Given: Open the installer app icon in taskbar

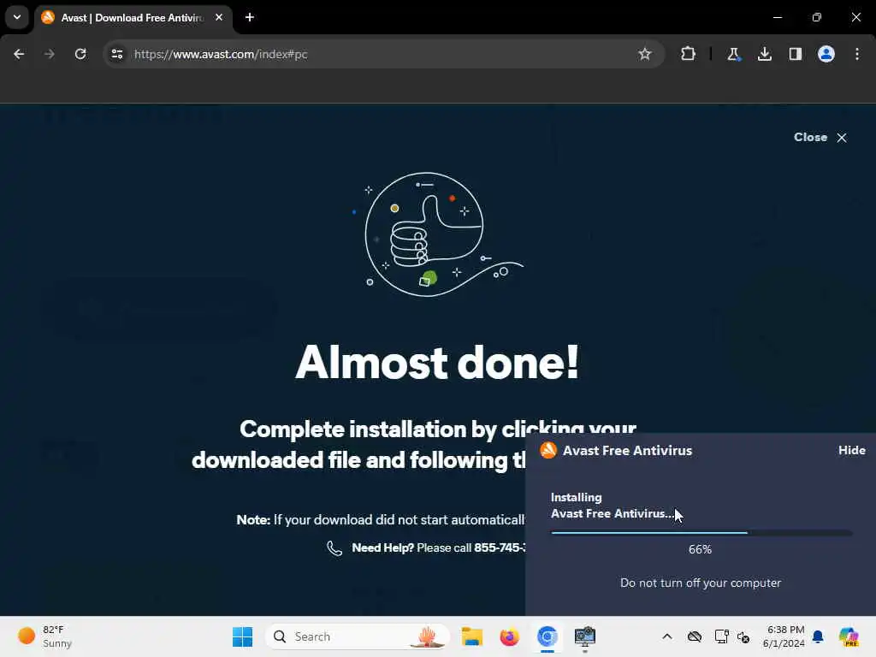Looking at the screenshot, I should pyautogui.click(x=585, y=636).
